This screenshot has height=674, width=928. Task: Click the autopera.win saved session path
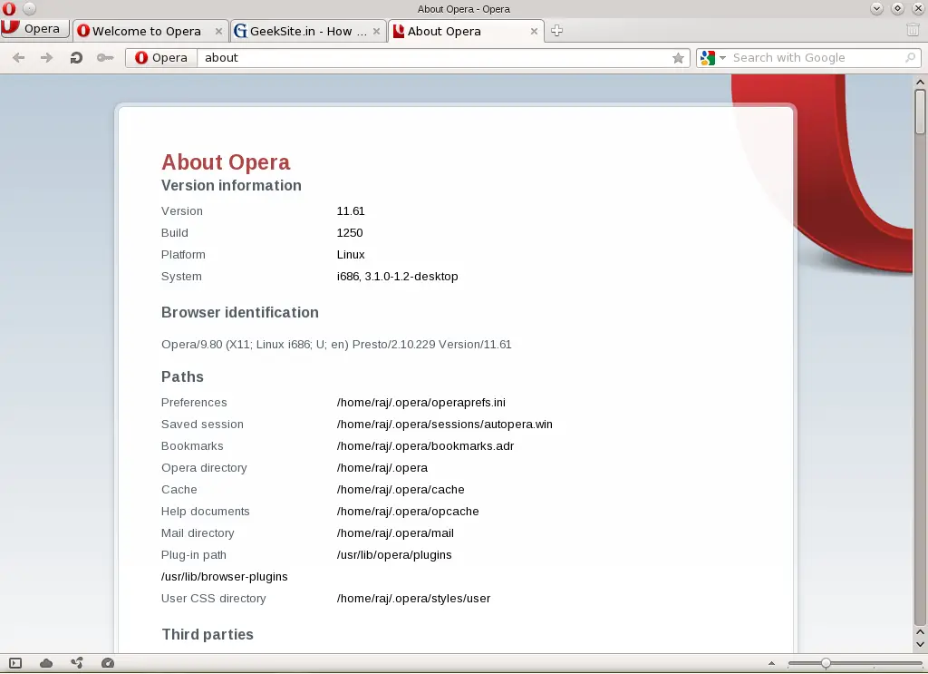(444, 425)
